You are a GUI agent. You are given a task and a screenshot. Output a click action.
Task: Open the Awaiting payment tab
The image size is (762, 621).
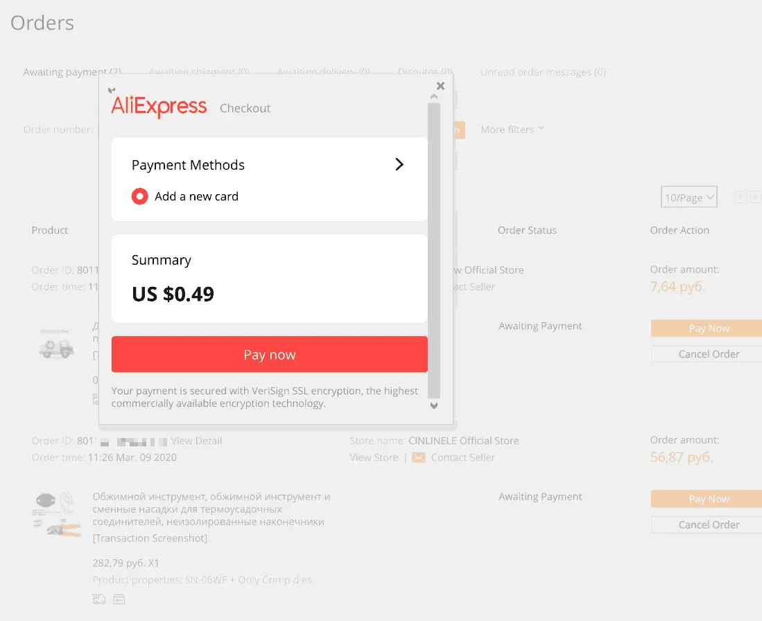(x=72, y=72)
